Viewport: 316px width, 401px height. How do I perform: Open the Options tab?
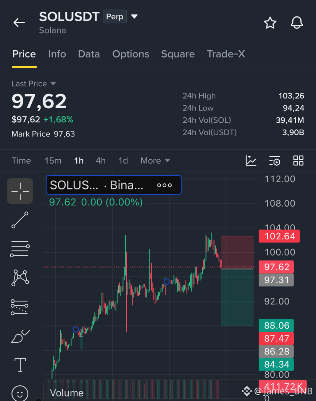coord(131,54)
